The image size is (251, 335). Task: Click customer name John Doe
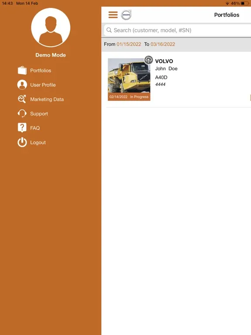pyautogui.click(x=166, y=68)
